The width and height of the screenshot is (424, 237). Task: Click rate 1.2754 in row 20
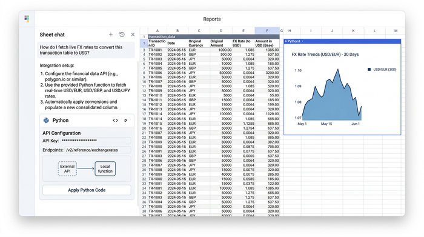[243, 129]
